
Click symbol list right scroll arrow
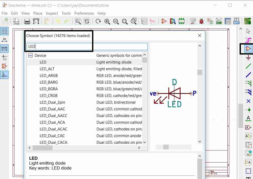[x=139, y=148]
